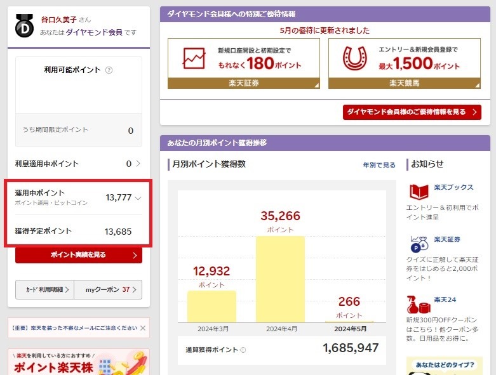Image resolution: width=496 pixels, height=375 pixels.
Task: Click the 2024年5月 axis label
Action: (x=350, y=329)
